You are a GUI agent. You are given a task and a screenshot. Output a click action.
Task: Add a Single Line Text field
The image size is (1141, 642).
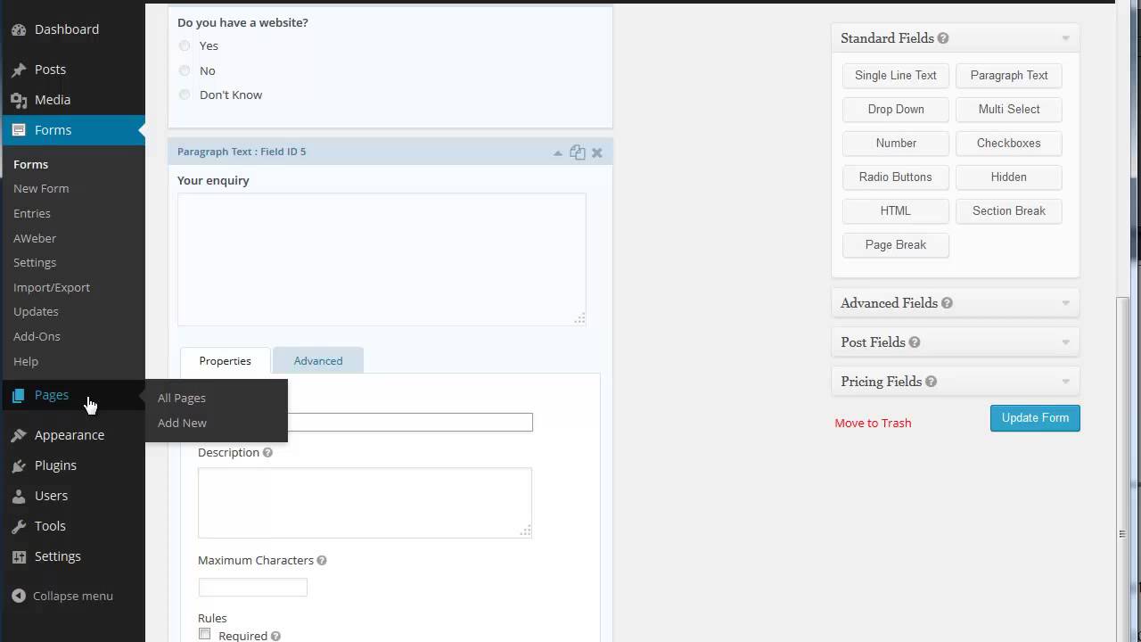coord(896,76)
